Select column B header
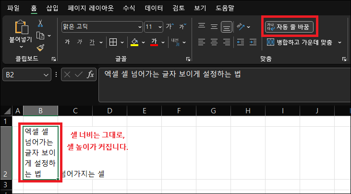 (x=40, y=111)
